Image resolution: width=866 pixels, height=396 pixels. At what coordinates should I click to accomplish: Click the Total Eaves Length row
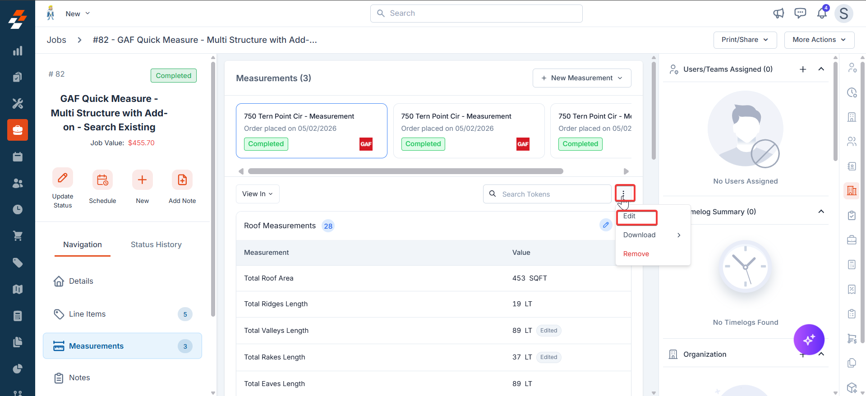click(433, 384)
